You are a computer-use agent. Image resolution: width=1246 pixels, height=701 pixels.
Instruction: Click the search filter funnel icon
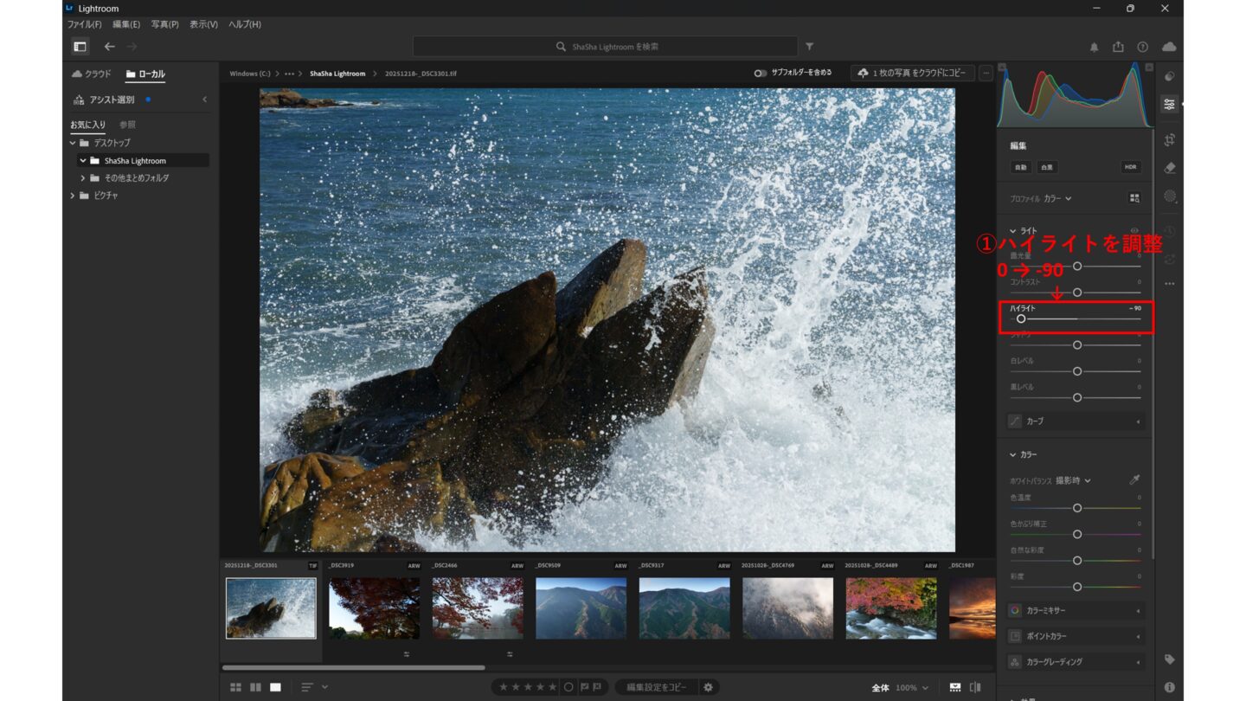point(809,47)
